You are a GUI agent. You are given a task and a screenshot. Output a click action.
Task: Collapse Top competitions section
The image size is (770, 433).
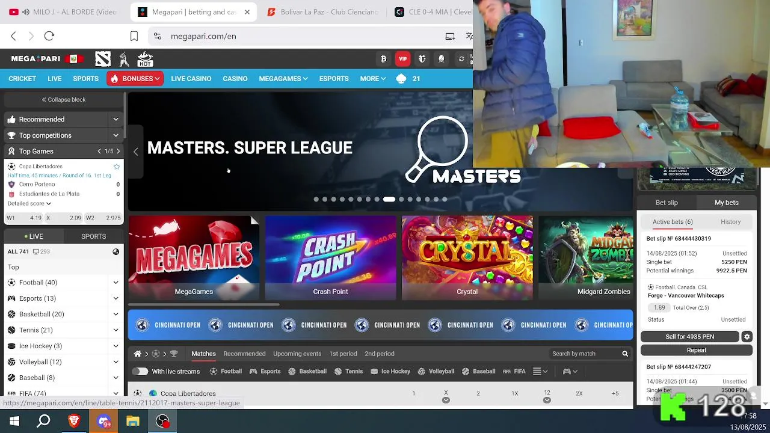pyautogui.click(x=116, y=135)
